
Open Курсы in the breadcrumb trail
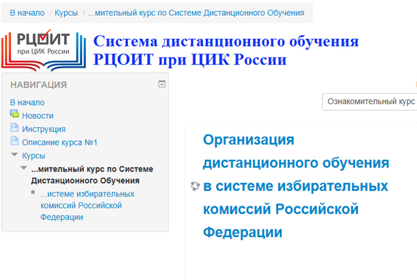(66, 13)
